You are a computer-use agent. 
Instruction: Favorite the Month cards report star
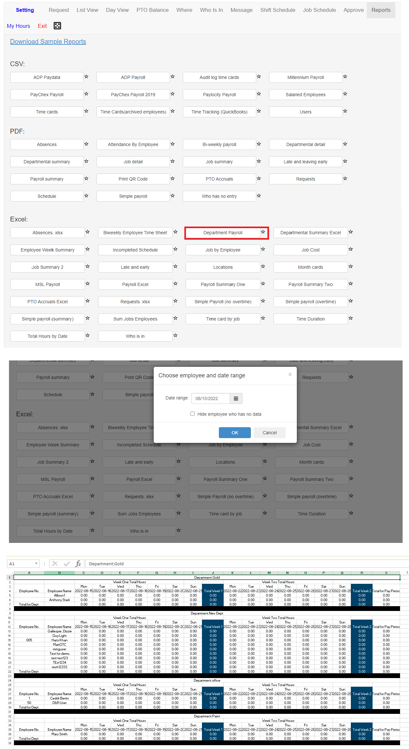(351, 266)
